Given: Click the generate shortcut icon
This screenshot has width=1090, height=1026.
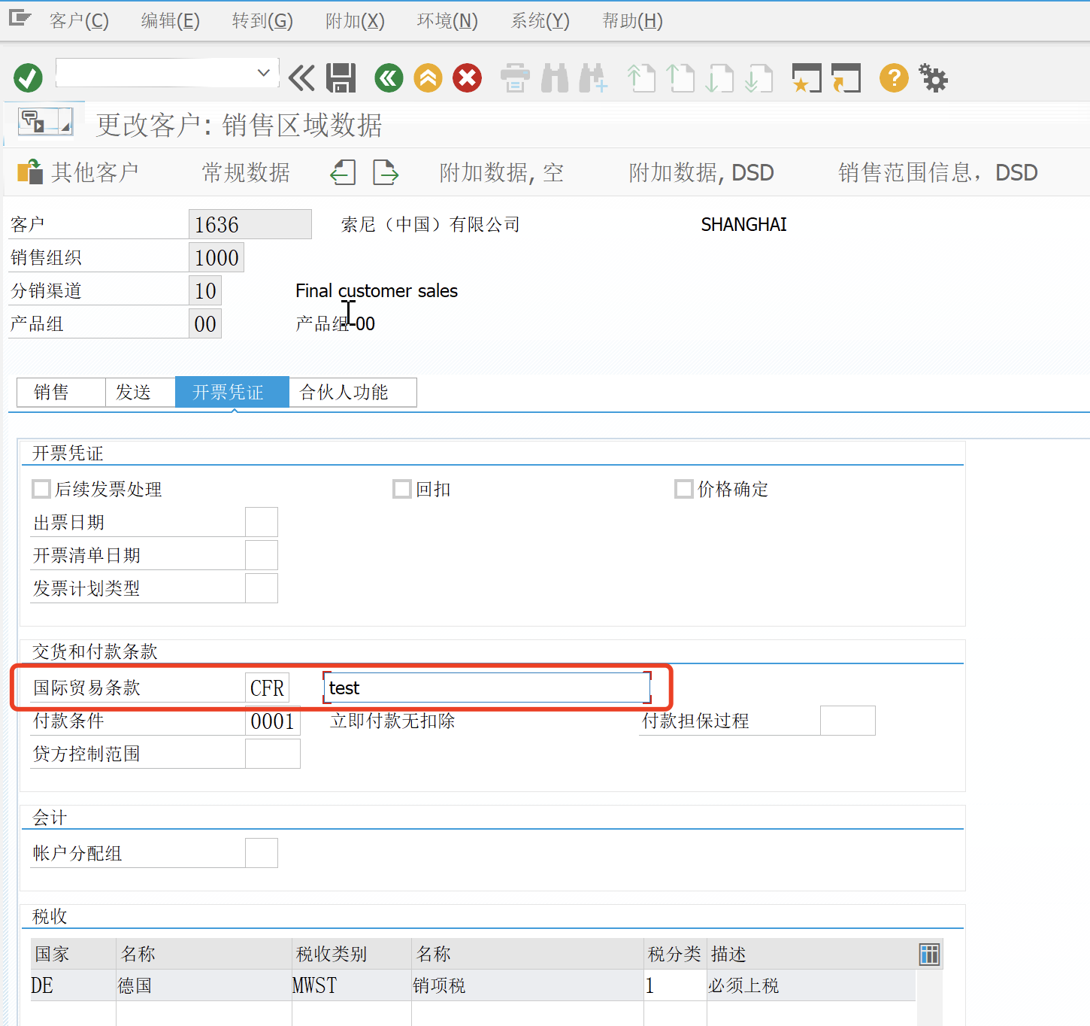Looking at the screenshot, I should 846,78.
